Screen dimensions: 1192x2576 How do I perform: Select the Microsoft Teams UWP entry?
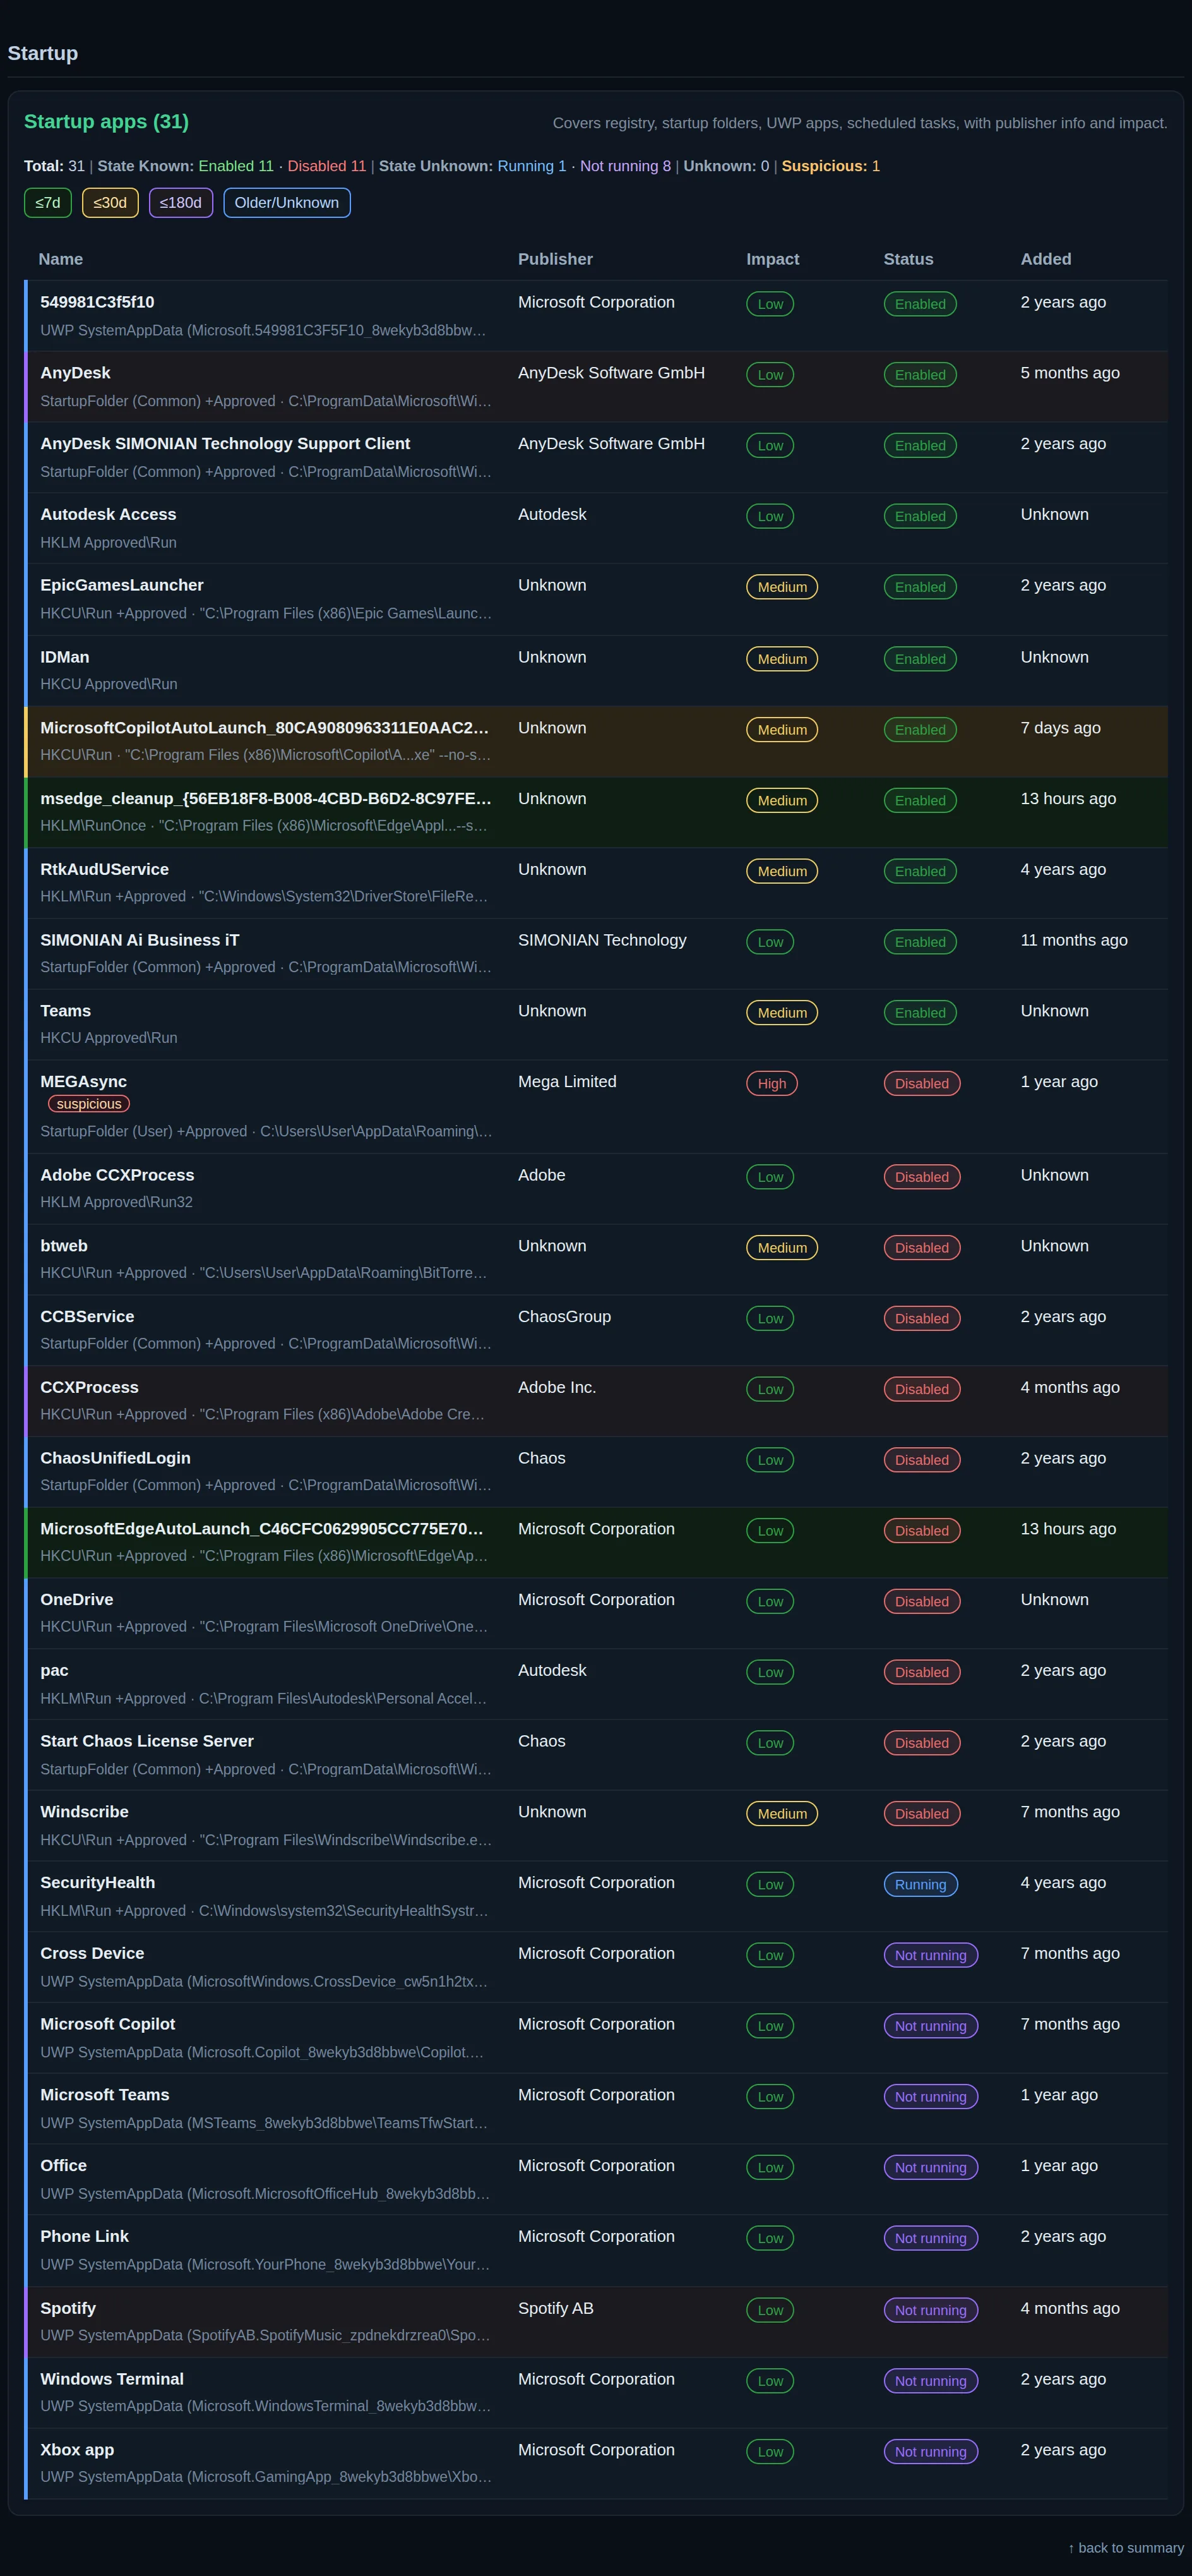104,2095
